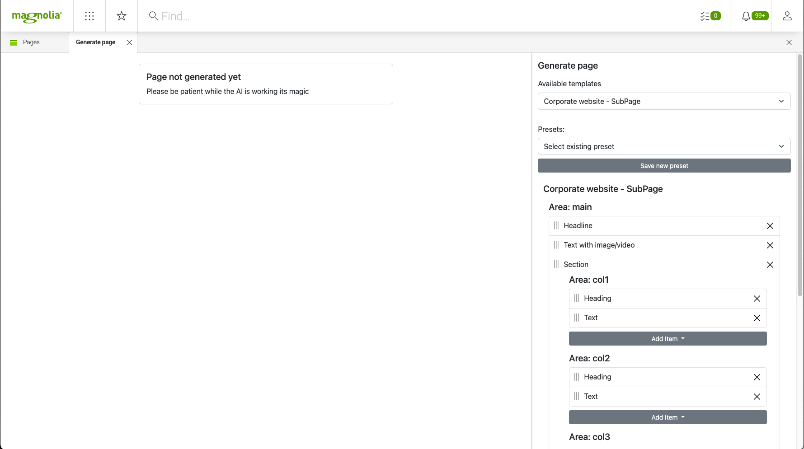Click the favorites star icon
The image size is (804, 449).
point(121,16)
